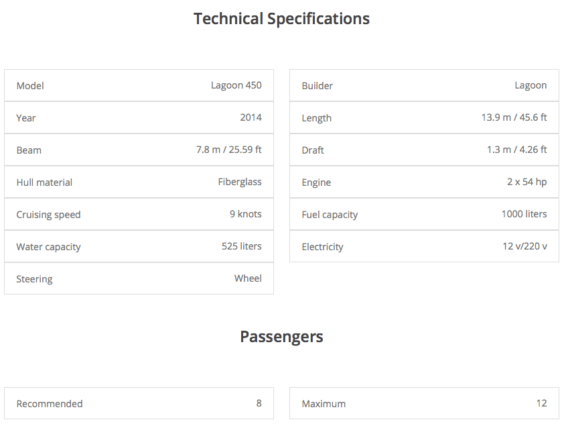Click the Fuel capacity row

pyautogui.click(x=424, y=215)
